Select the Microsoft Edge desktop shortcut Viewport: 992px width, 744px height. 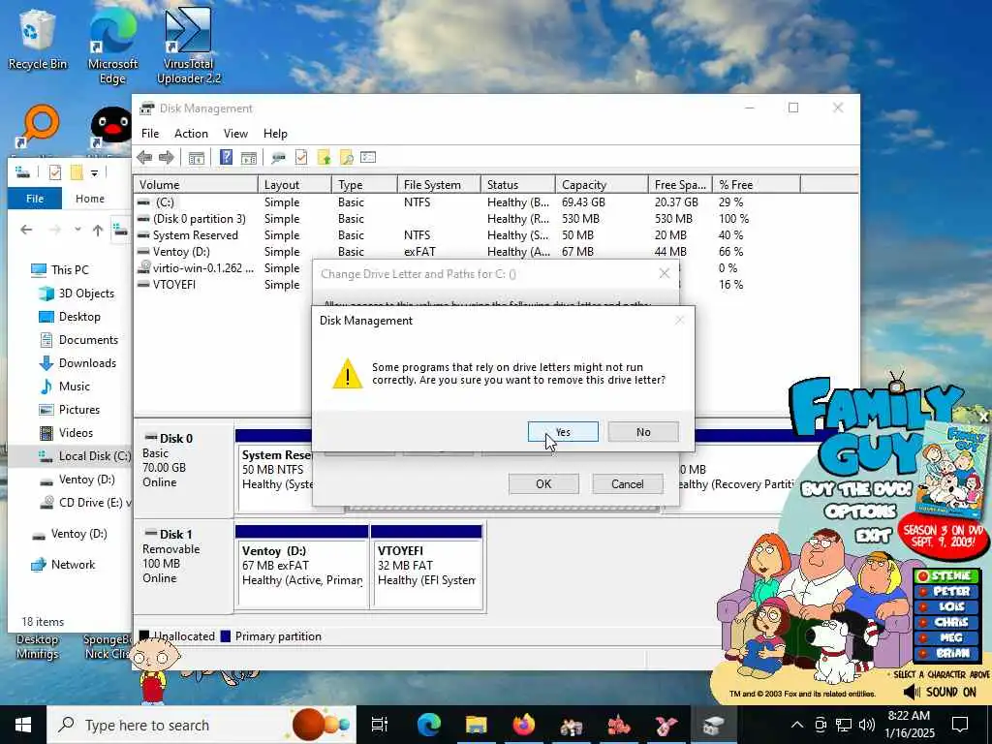coord(112,47)
